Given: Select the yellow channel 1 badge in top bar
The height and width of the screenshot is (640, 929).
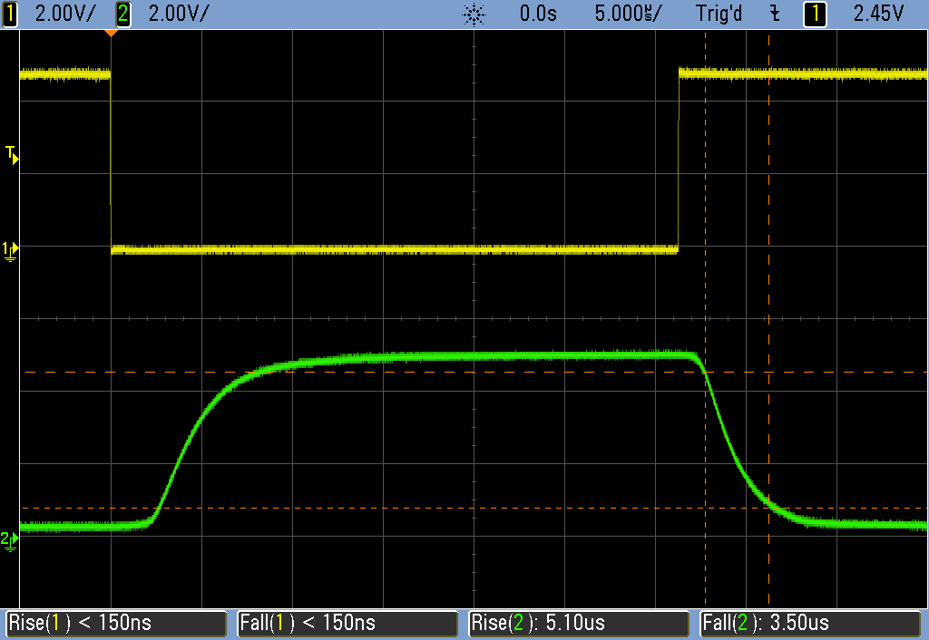Looking at the screenshot, I should click(x=9, y=14).
